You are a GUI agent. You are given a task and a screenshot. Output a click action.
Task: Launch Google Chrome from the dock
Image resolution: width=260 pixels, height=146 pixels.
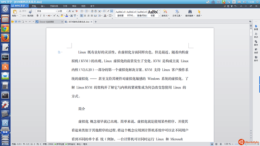5,29
